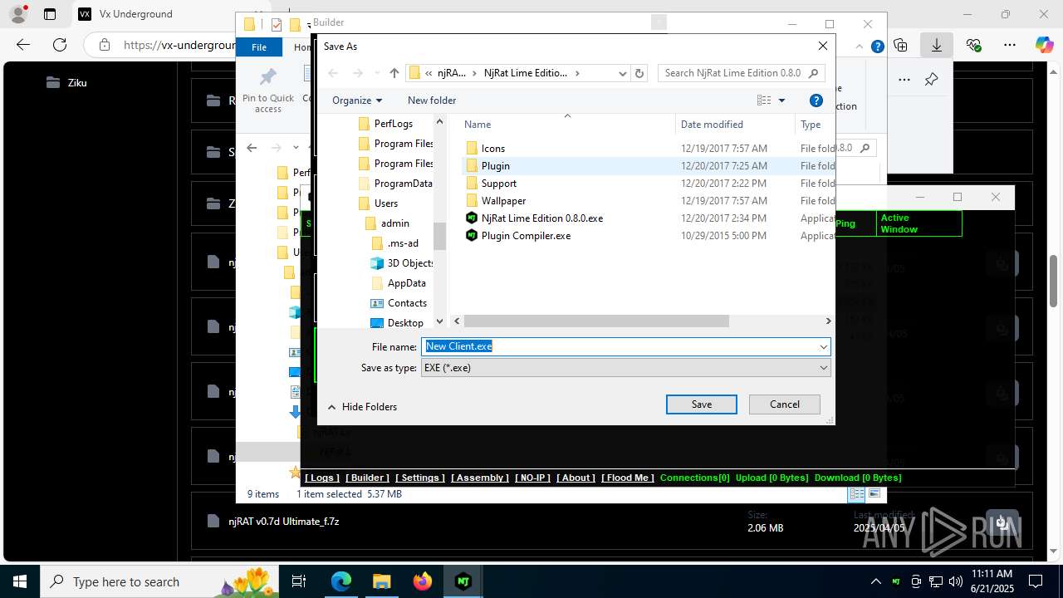The height and width of the screenshot is (598, 1063).
Task: Select the Icons folder
Action: tap(493, 148)
